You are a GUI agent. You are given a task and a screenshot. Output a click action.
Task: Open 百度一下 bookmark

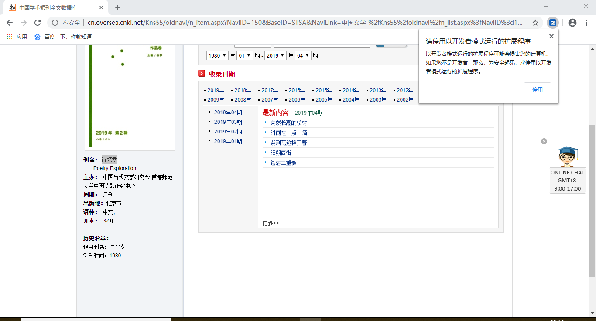coord(63,37)
